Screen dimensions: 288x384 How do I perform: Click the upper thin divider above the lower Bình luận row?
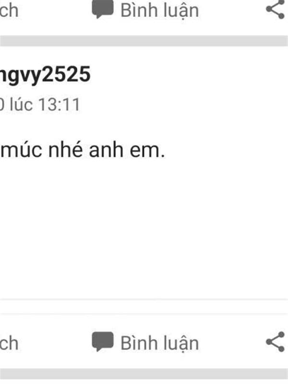(x=144, y=299)
